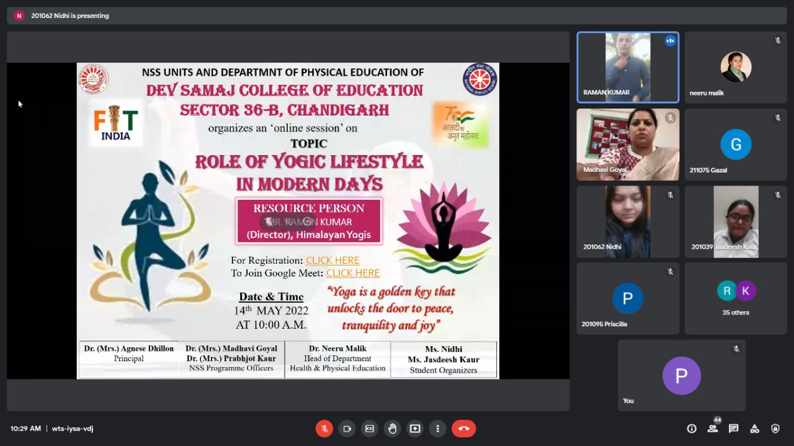Click the NSS logo on the slide
Viewport: 794px width, 446px height.
click(x=480, y=79)
